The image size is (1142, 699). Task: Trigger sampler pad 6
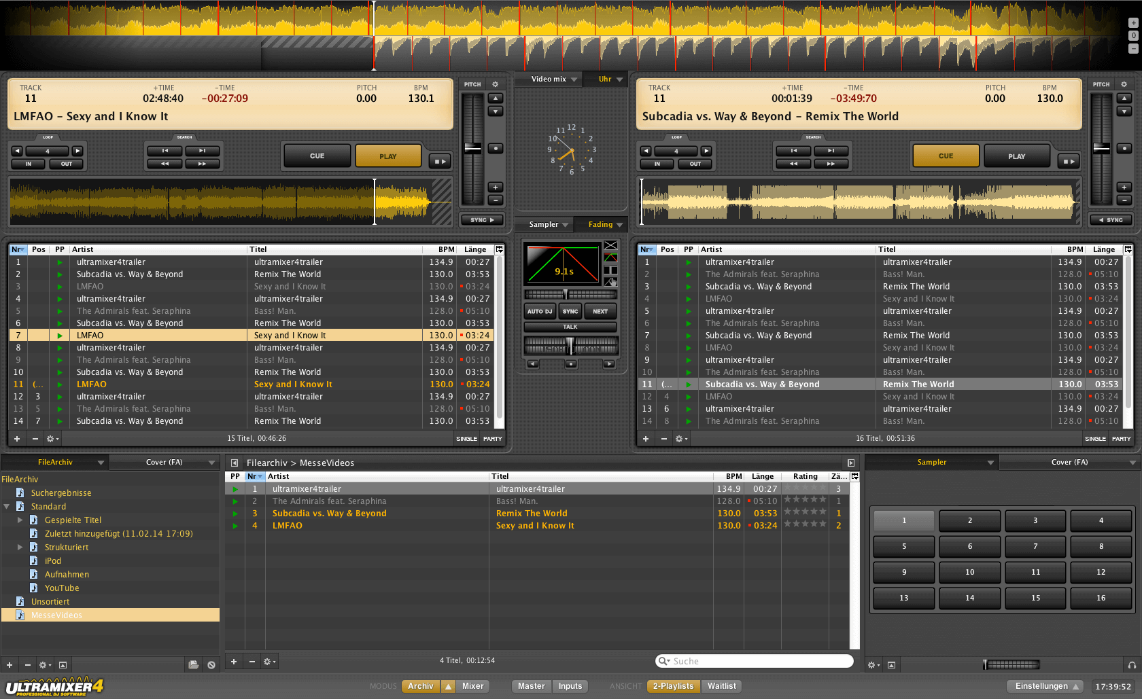(x=969, y=546)
